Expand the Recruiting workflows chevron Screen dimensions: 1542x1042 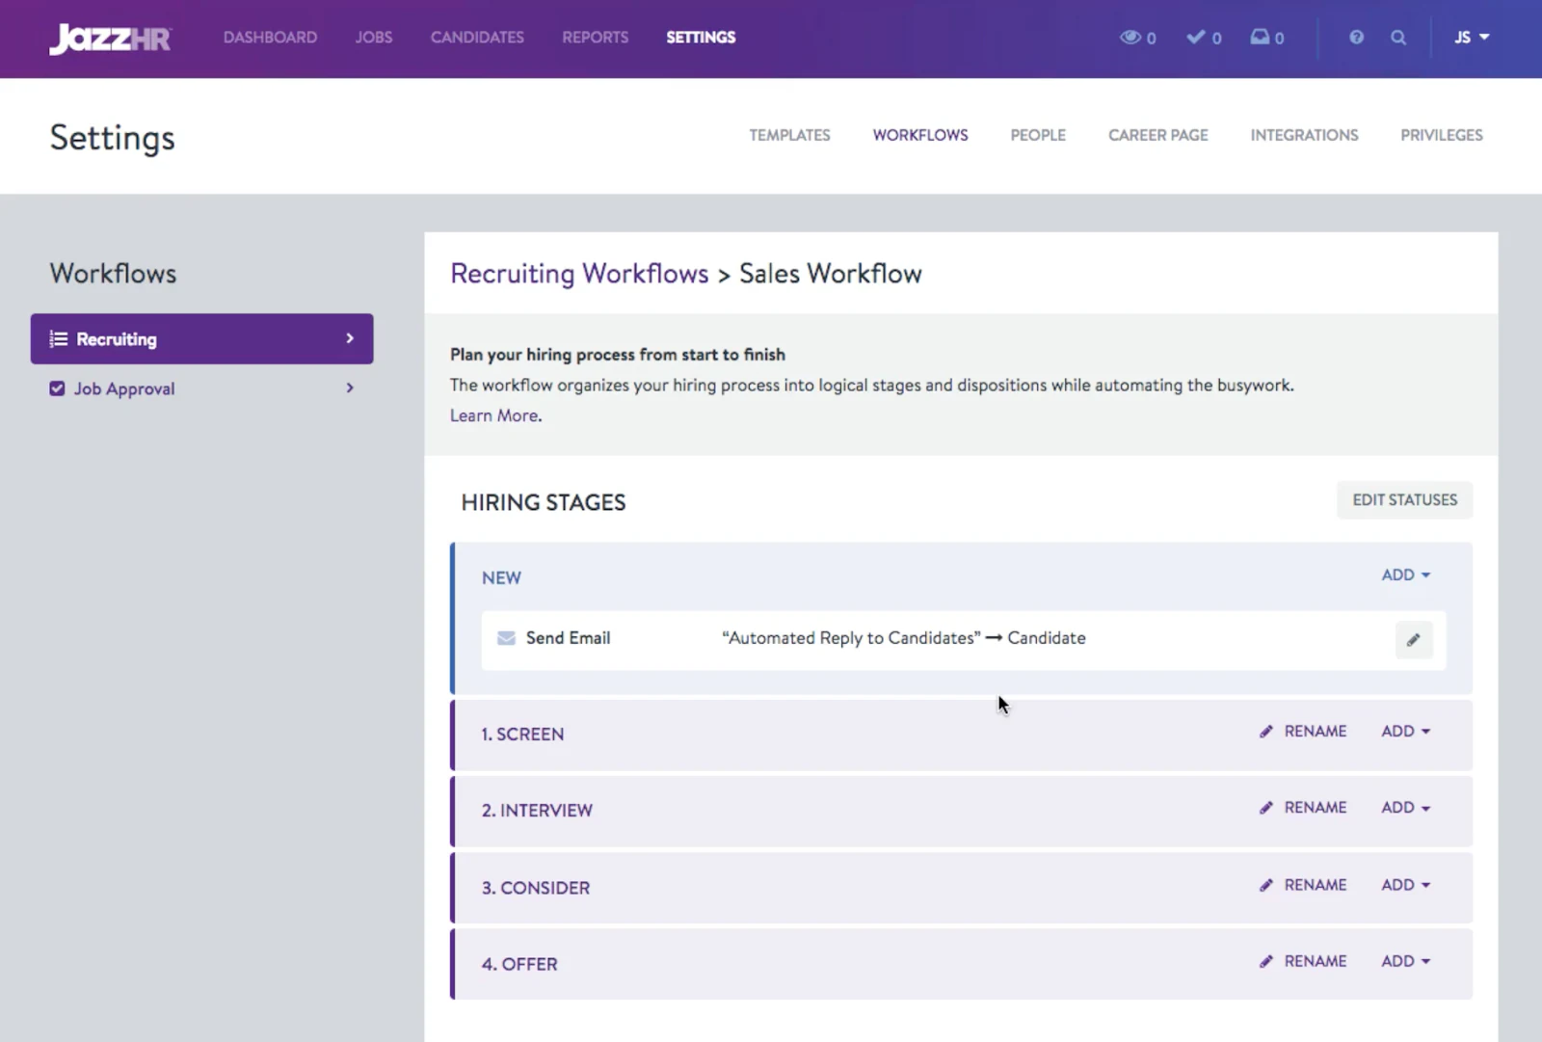coord(350,338)
